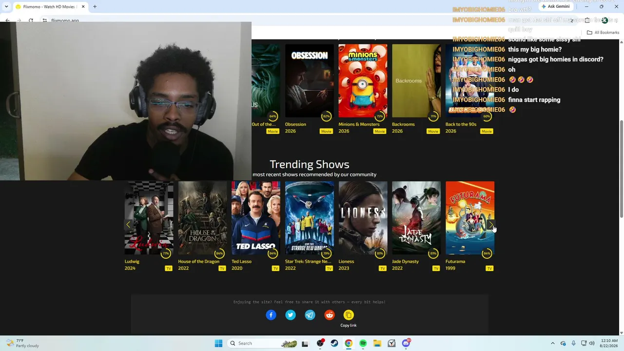
Task: Share the site on Reddit
Action: click(330, 315)
